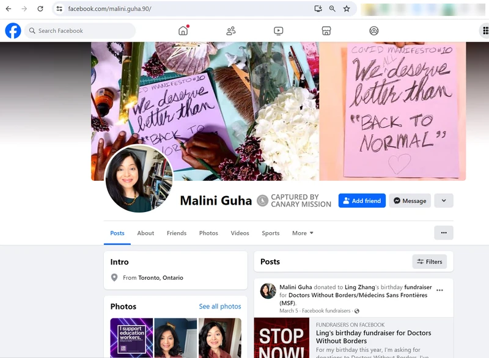Click the location pin icon in Intro
Screen dimensions: 489x358
114,277
